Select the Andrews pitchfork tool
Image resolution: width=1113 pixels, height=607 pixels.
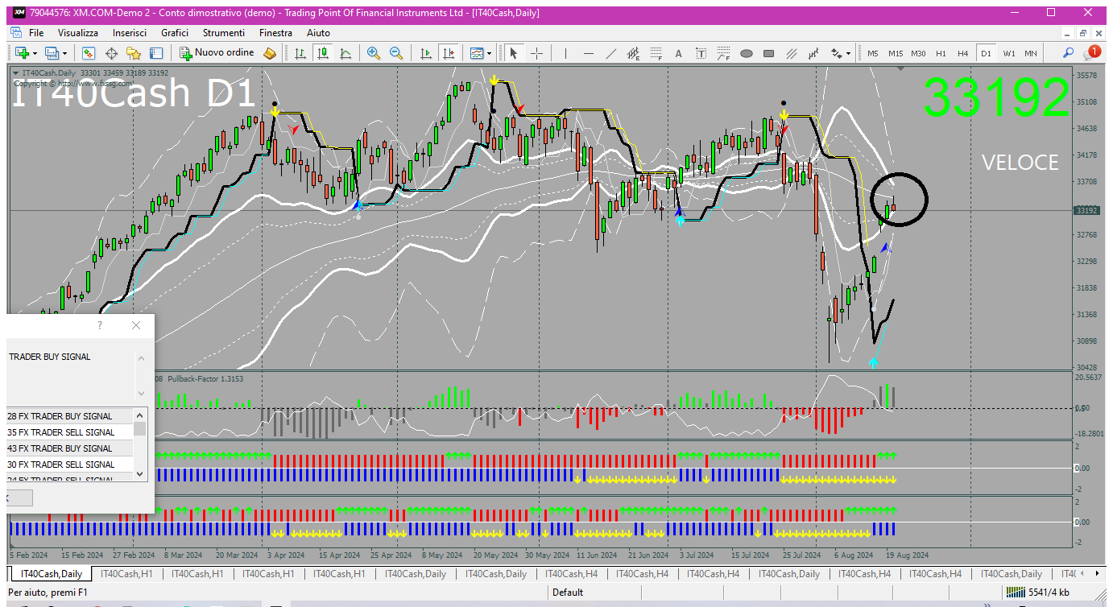coord(813,53)
